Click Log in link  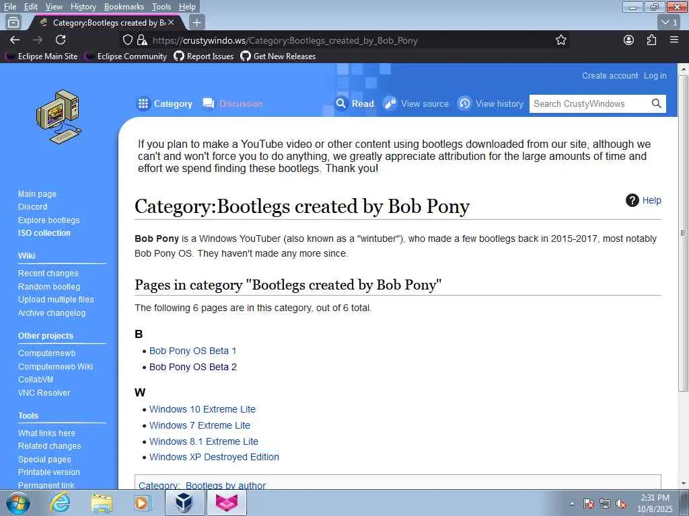coord(655,75)
